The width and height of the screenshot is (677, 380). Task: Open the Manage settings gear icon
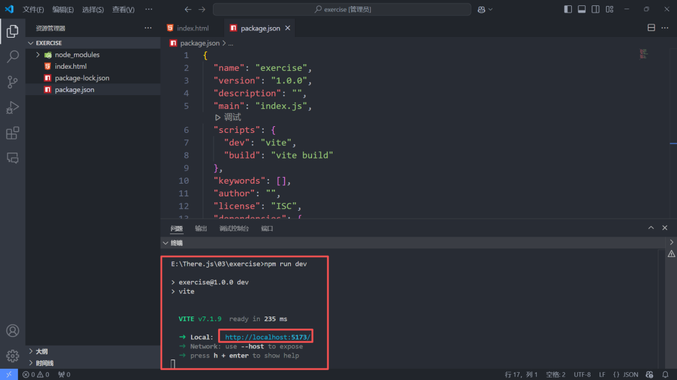[x=13, y=356]
